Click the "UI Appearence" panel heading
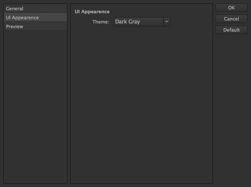Image resolution: width=251 pixels, height=187 pixels. coord(92,12)
